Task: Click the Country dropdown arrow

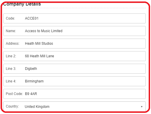Action: (x=142, y=107)
